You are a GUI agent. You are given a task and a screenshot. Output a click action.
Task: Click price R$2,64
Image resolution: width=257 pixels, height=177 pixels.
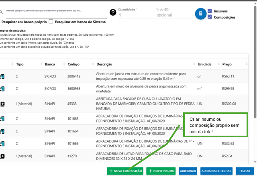[227, 156]
